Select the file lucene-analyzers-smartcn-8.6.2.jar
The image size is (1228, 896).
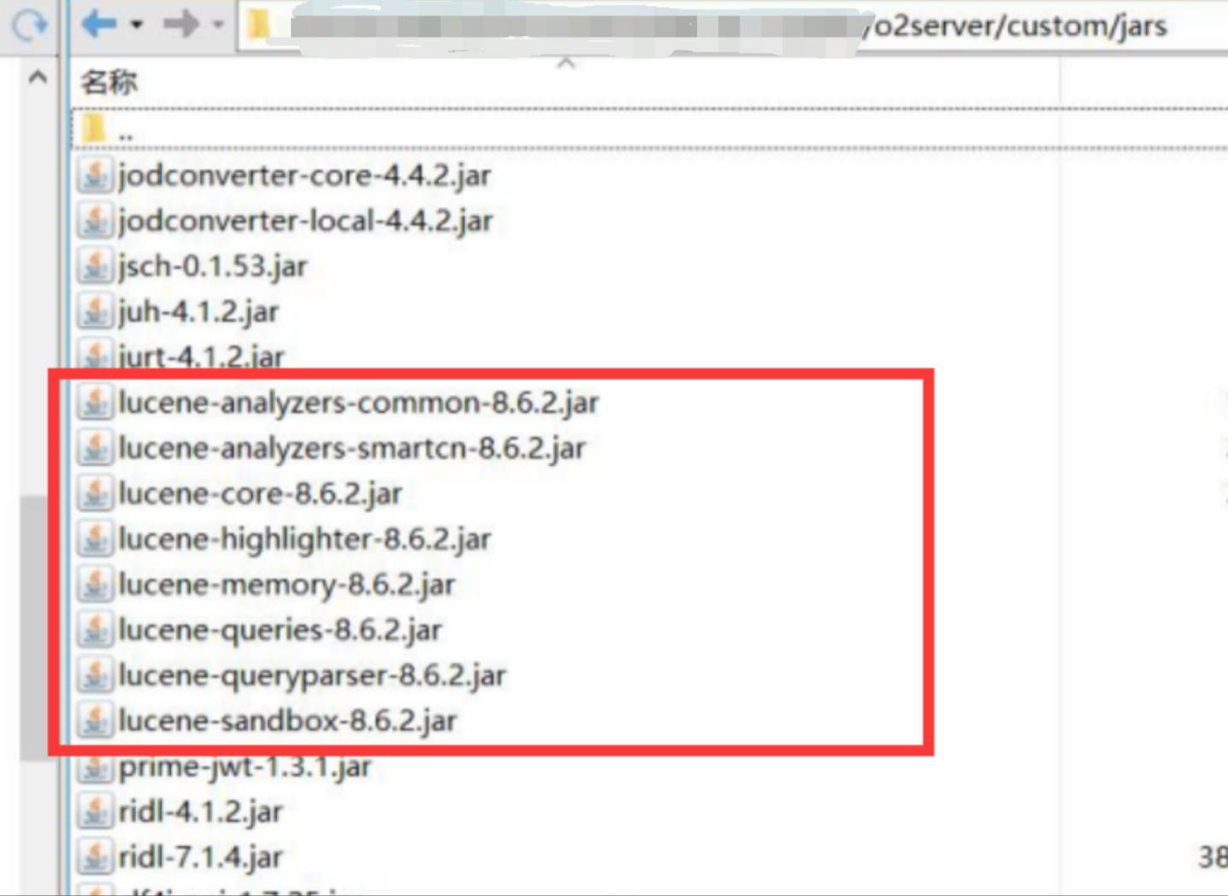click(352, 448)
